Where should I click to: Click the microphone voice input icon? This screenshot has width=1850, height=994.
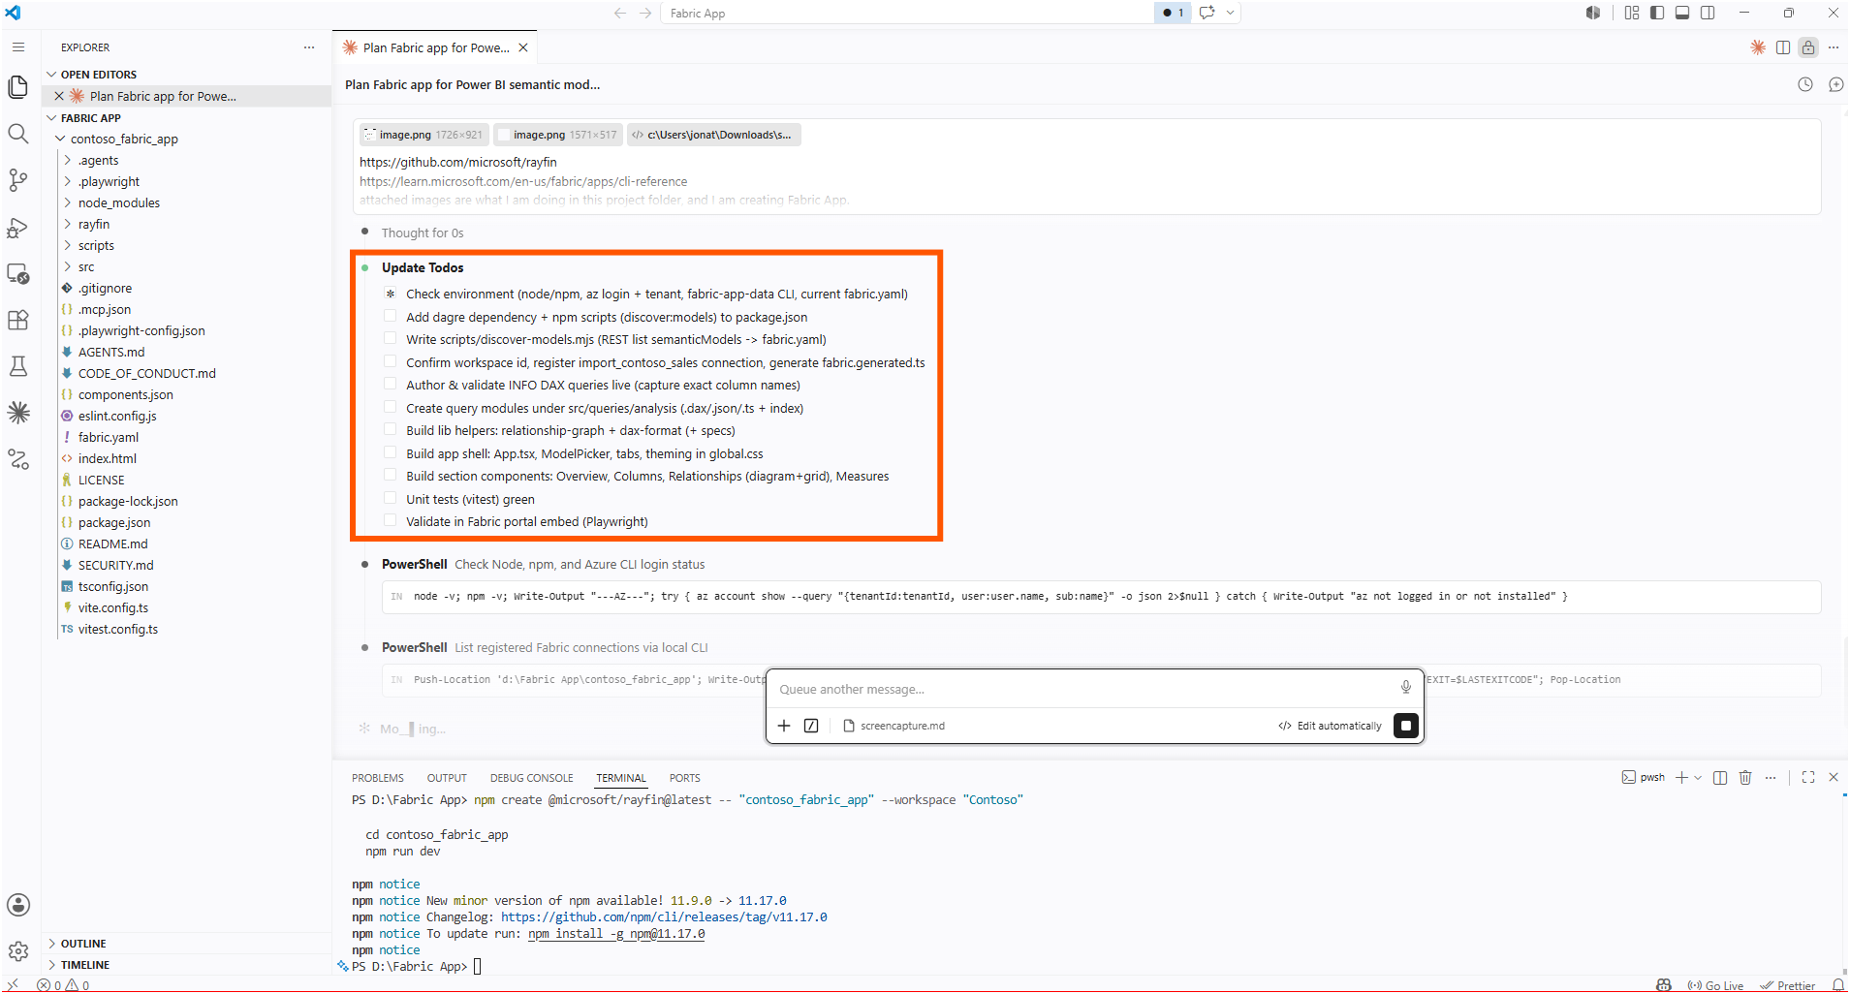1405,688
